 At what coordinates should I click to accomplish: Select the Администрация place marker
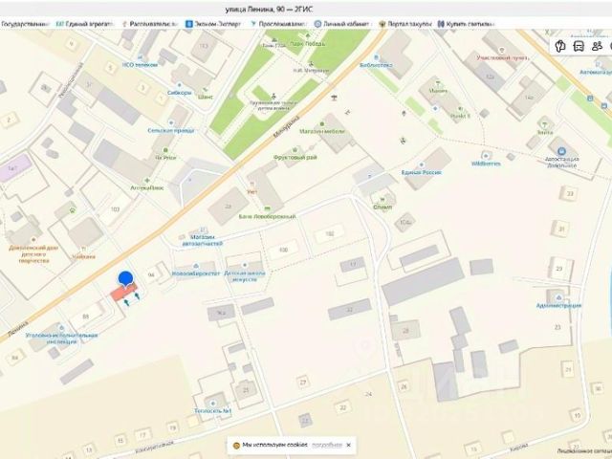click(558, 297)
